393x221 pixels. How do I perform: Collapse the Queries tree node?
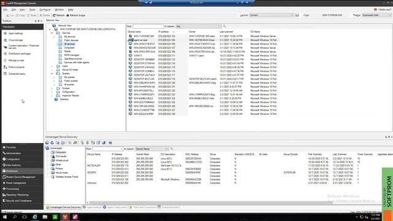(x=52, y=74)
